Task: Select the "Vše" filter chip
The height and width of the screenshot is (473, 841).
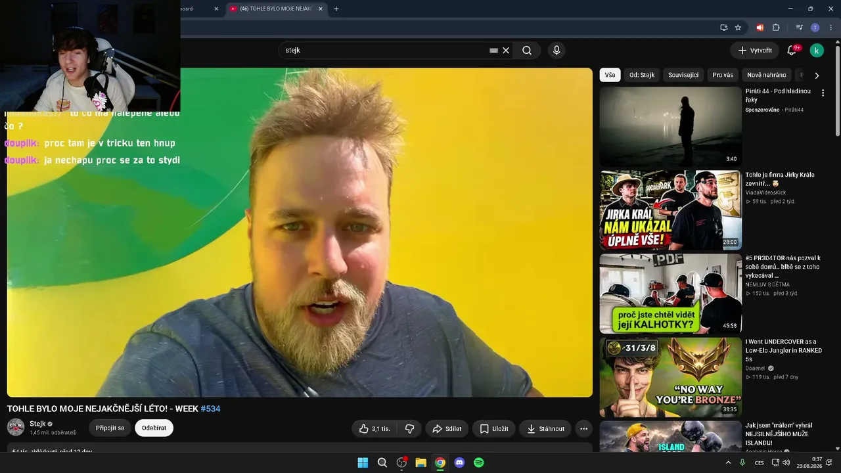Action: click(610, 75)
